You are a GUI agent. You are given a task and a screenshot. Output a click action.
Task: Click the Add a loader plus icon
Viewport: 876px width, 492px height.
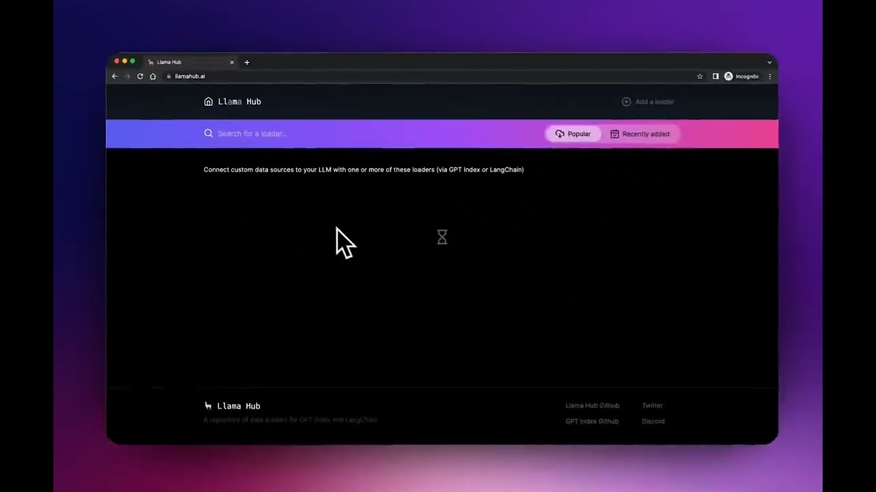[626, 102]
